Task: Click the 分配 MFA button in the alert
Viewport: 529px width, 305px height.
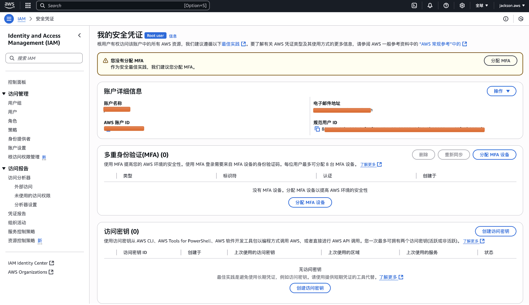Action: pos(500,61)
